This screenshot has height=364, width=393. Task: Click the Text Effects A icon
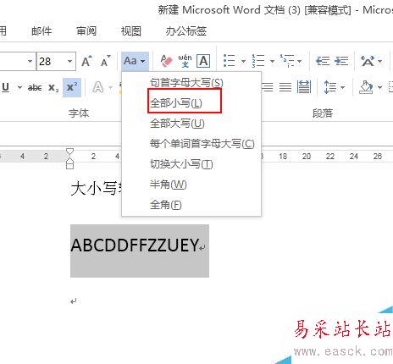pos(98,87)
